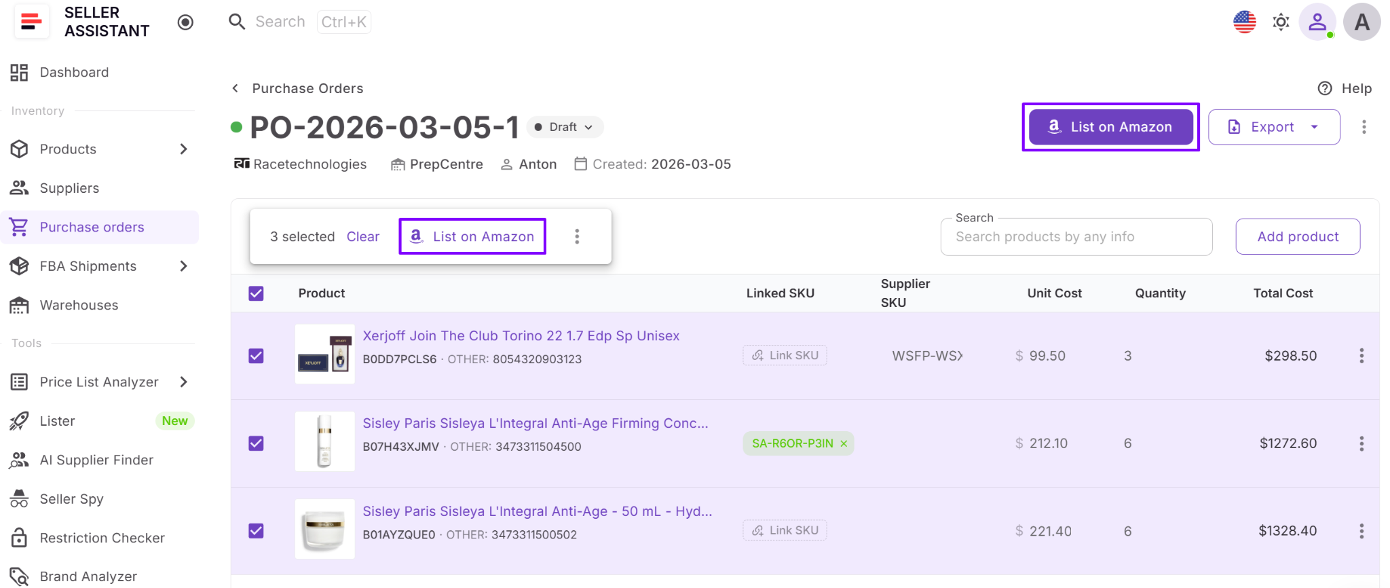Screen dimensions: 1390x588
Task: Open the user profile icon
Action: point(1317,22)
